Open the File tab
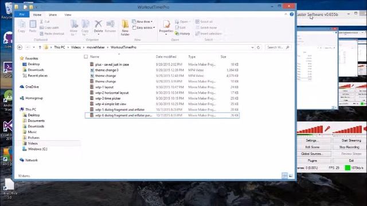The width and height of the screenshot is (367, 206). pyautogui.click(x=22, y=14)
